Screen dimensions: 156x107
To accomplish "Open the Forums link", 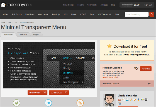I will pyautogui.click(x=81, y=5).
